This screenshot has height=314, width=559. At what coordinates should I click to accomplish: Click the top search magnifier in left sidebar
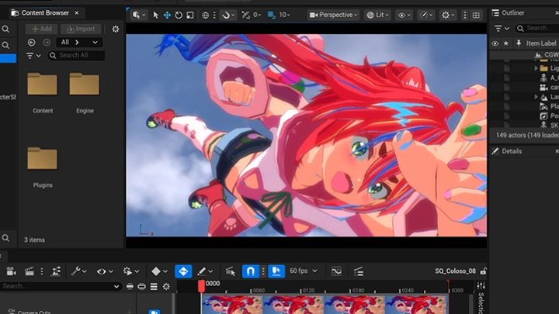(x=5, y=29)
